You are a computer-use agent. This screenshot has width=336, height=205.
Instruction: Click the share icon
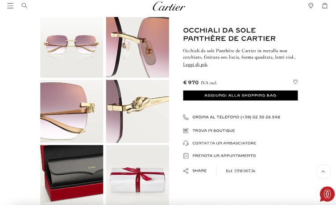pyautogui.click(x=186, y=171)
